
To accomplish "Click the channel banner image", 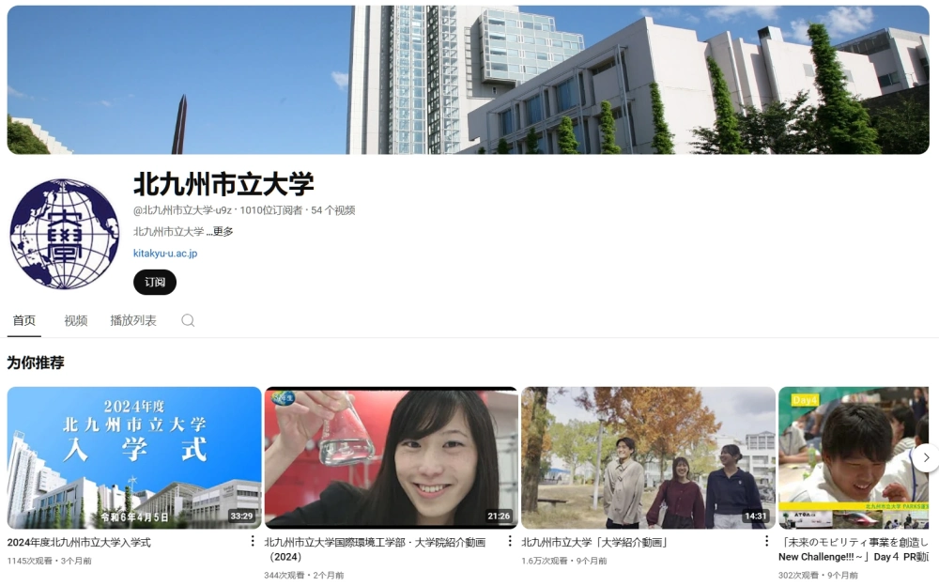I will click(x=468, y=80).
